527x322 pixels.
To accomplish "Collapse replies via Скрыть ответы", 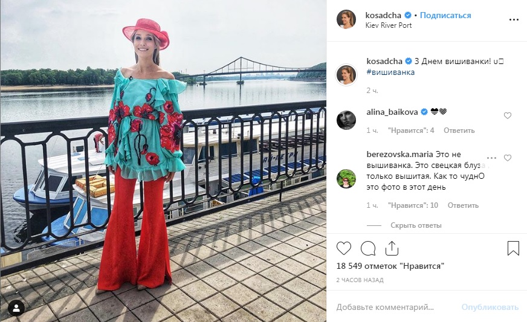I will coord(416,225).
